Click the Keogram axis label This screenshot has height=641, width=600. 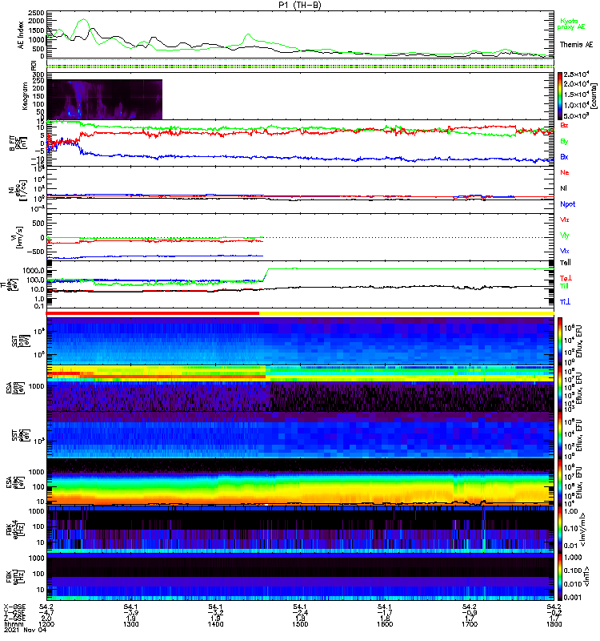25,95
